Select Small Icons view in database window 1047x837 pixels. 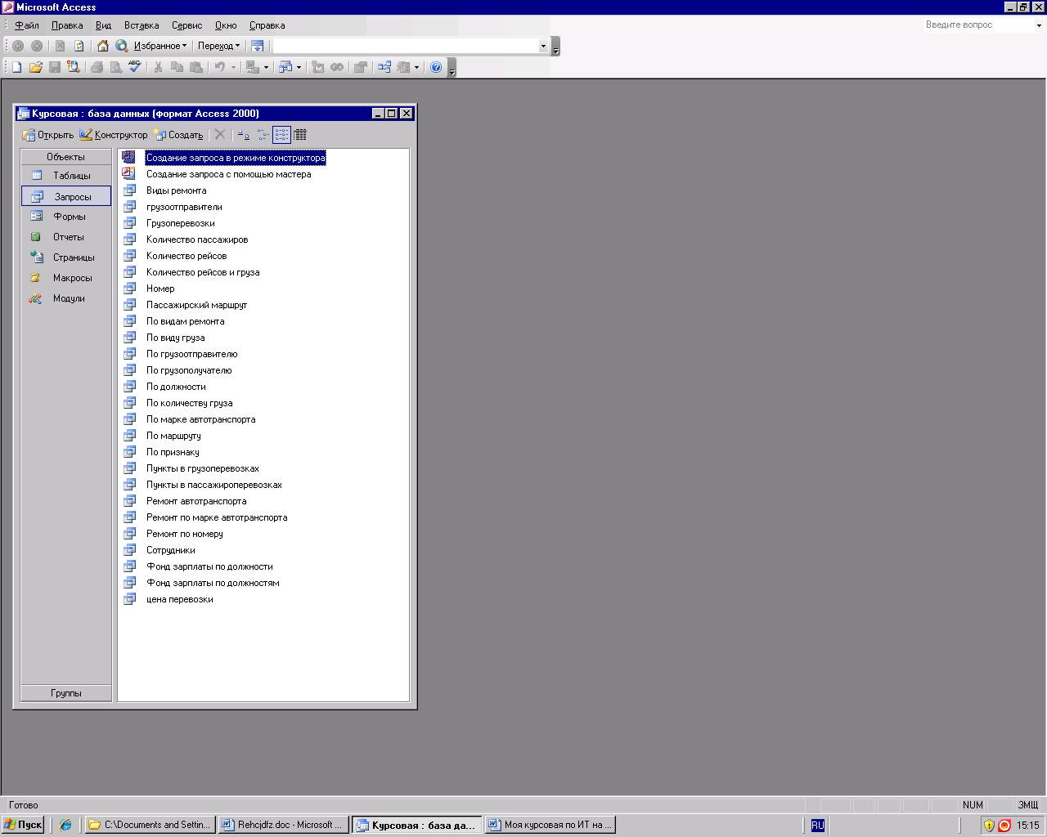[263, 135]
